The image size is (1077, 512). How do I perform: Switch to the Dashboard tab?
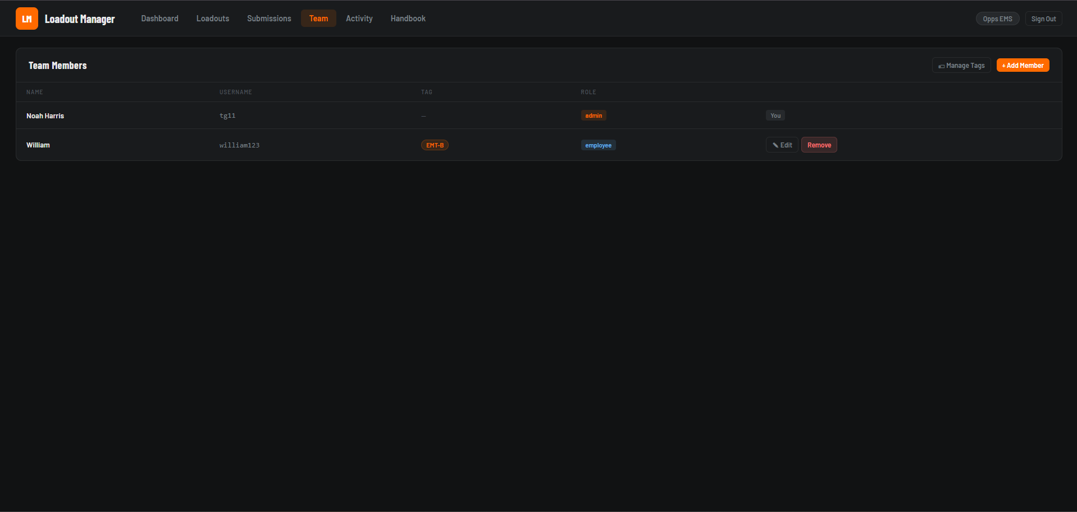[x=159, y=18]
